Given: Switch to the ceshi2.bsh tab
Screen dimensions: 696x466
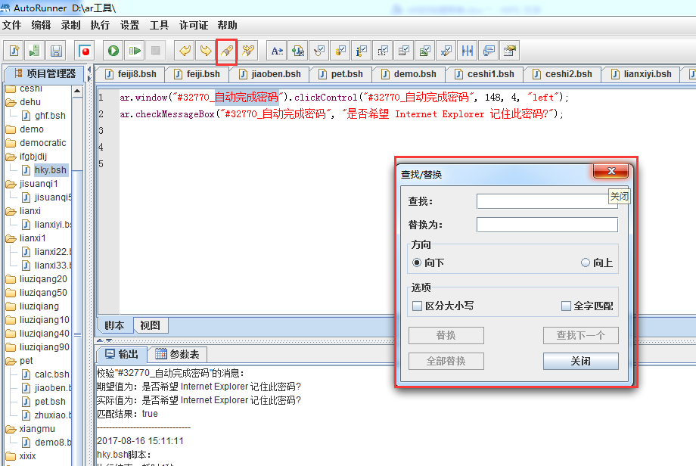Looking at the screenshot, I should (x=562, y=74).
